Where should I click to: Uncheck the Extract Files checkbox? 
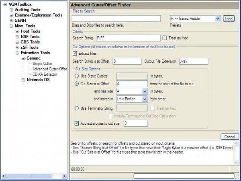pos(75,53)
